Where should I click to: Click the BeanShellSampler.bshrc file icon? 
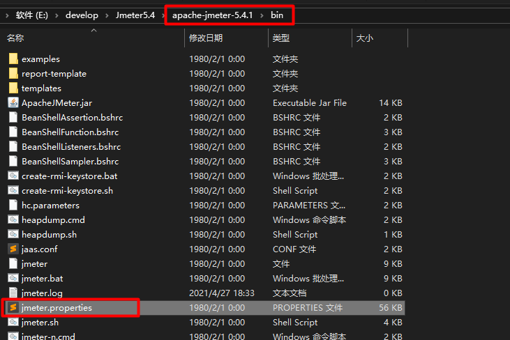coord(13,161)
